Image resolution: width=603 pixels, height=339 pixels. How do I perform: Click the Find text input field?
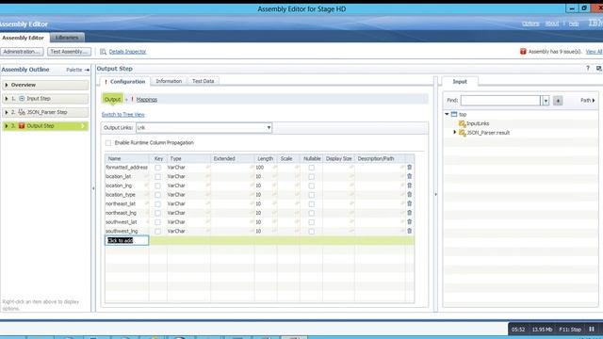click(500, 101)
